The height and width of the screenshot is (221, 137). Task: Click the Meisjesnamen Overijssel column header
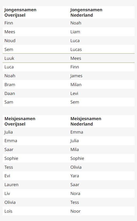(20, 121)
